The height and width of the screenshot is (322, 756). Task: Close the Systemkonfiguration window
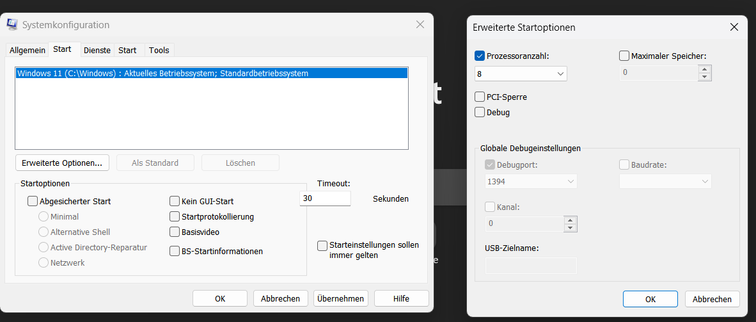pyautogui.click(x=420, y=24)
